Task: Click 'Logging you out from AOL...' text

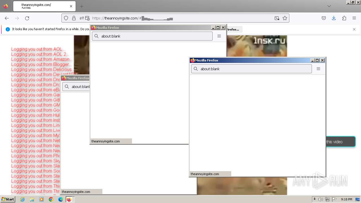Action: (38, 49)
